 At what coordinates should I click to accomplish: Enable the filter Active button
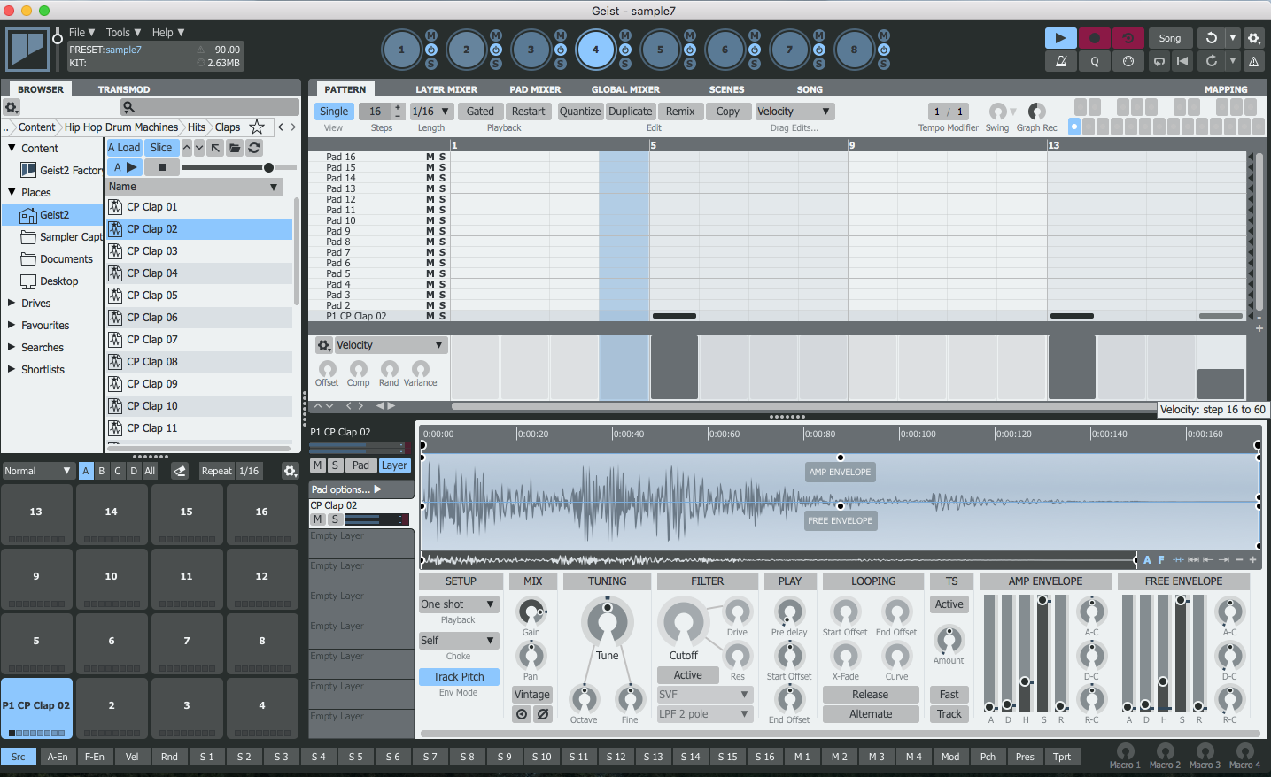click(x=687, y=675)
